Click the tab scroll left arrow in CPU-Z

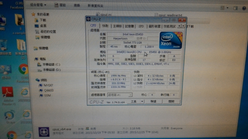(x=179, y=26)
